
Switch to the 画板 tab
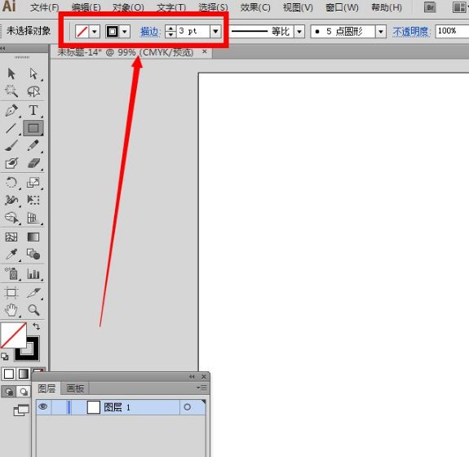click(75, 388)
